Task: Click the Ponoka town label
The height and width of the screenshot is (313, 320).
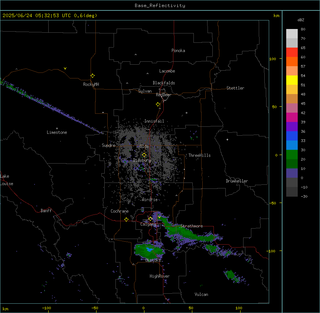Action: pos(178,51)
